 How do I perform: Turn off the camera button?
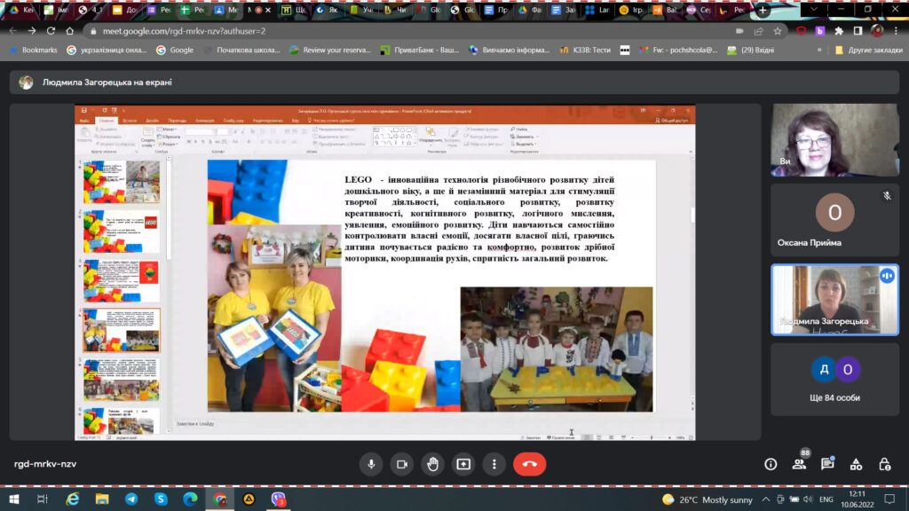click(402, 464)
